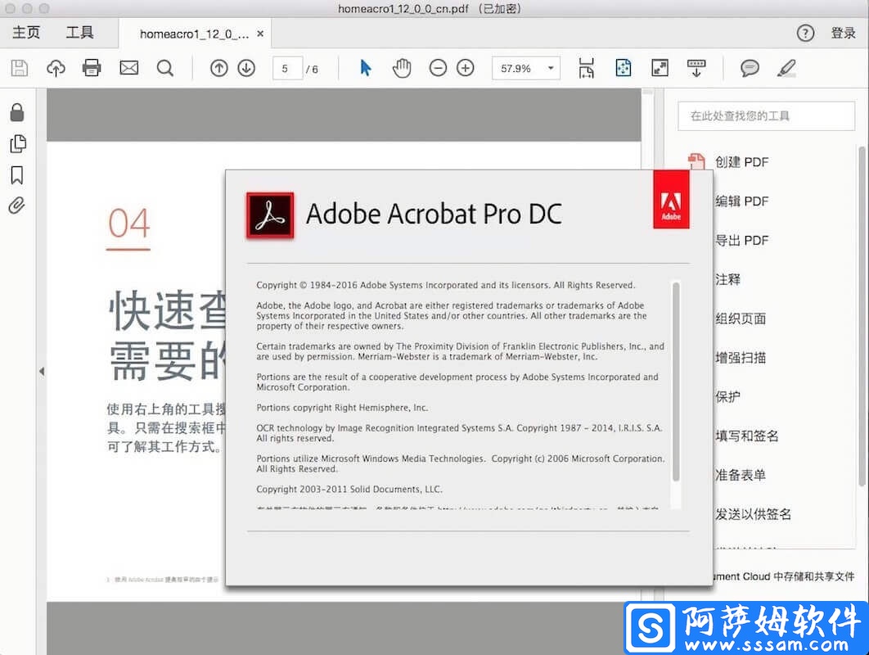
Task: Go to previous page arrow
Action: point(219,68)
